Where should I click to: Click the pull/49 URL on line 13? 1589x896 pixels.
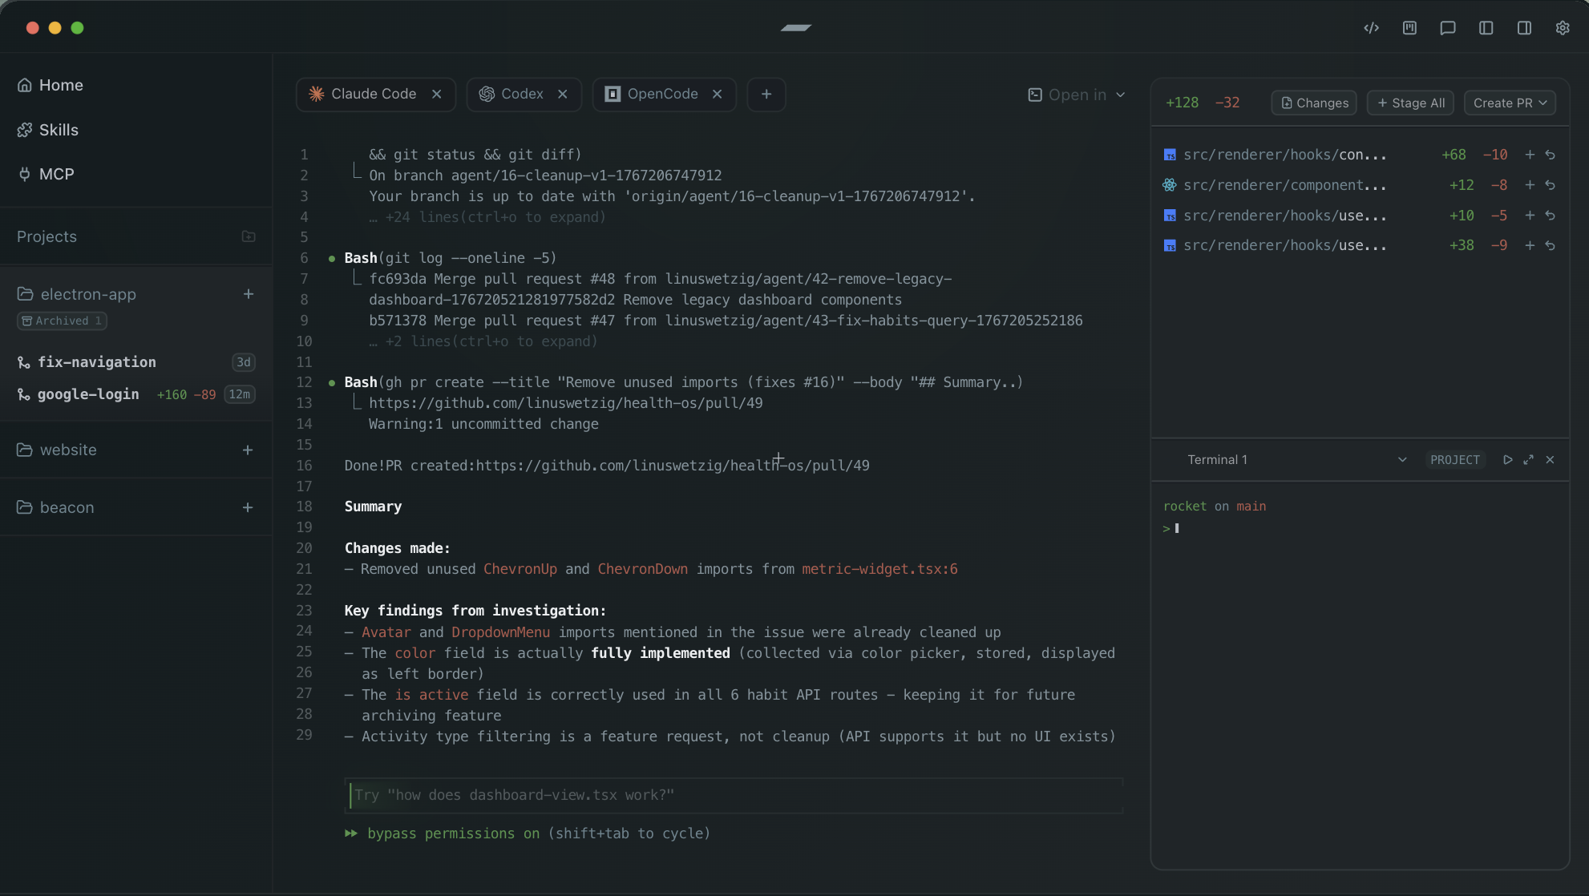tap(565, 403)
